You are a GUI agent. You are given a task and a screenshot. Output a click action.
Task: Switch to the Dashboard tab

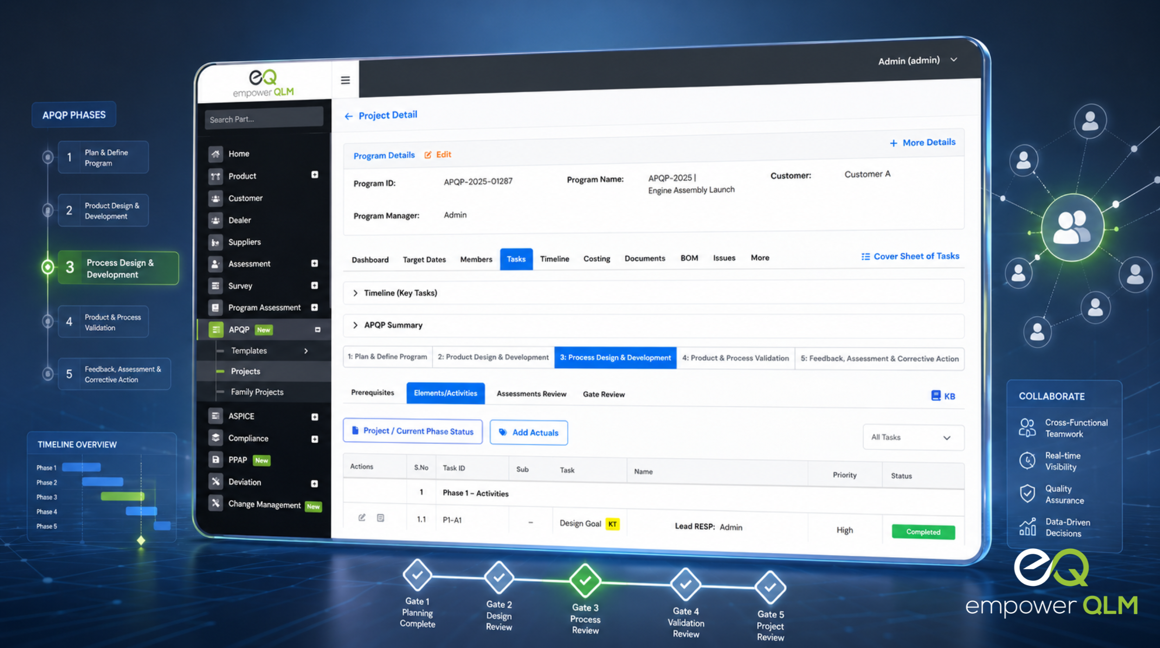(x=370, y=260)
